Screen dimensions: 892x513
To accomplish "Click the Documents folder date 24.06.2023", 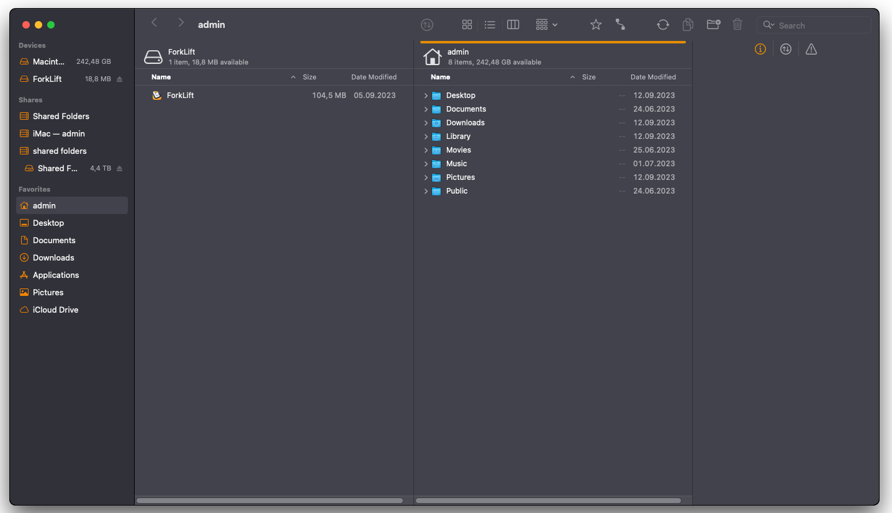I will point(654,109).
